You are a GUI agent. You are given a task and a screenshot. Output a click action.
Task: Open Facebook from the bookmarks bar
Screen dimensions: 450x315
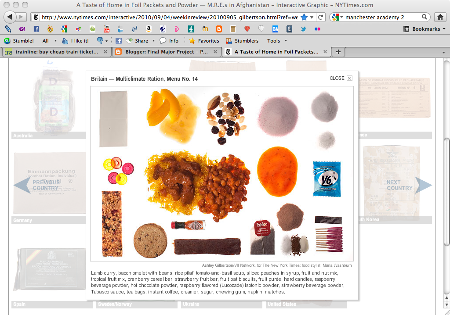pos(36,30)
